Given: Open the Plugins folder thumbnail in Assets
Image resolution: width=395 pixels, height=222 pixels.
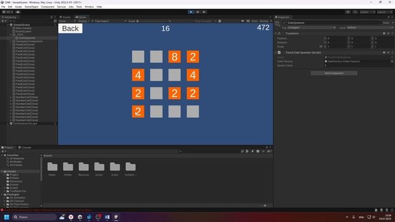Looking at the screenshot, I should tap(52, 168).
